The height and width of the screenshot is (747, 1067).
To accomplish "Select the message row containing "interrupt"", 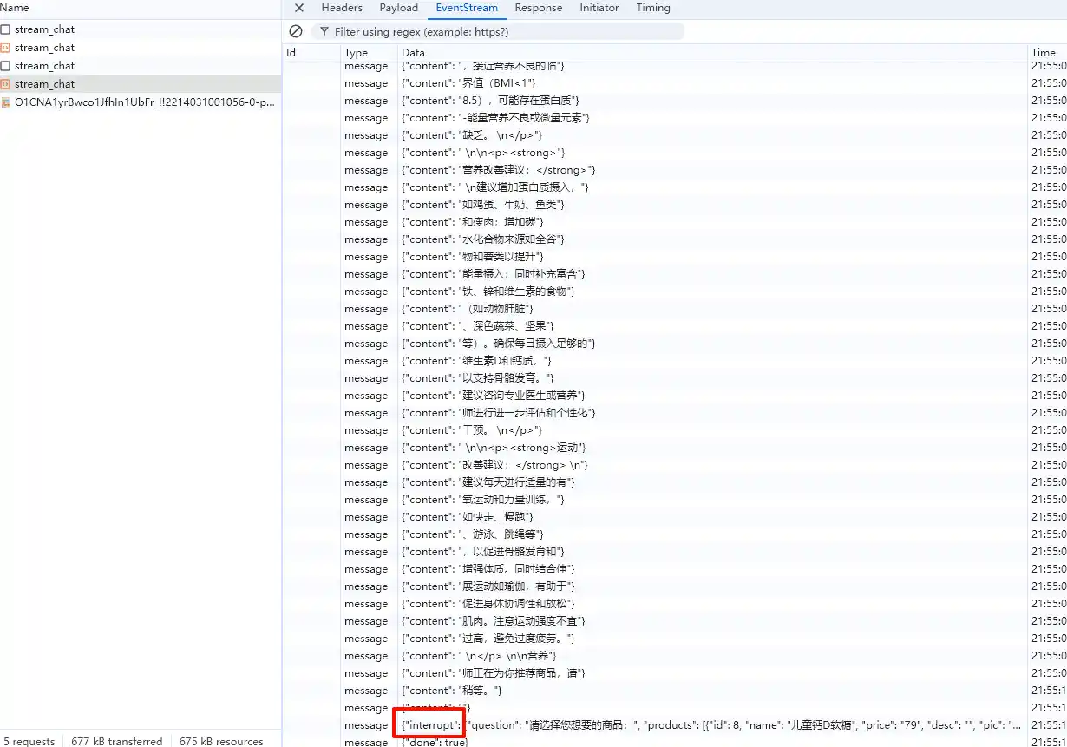I will (x=694, y=725).
